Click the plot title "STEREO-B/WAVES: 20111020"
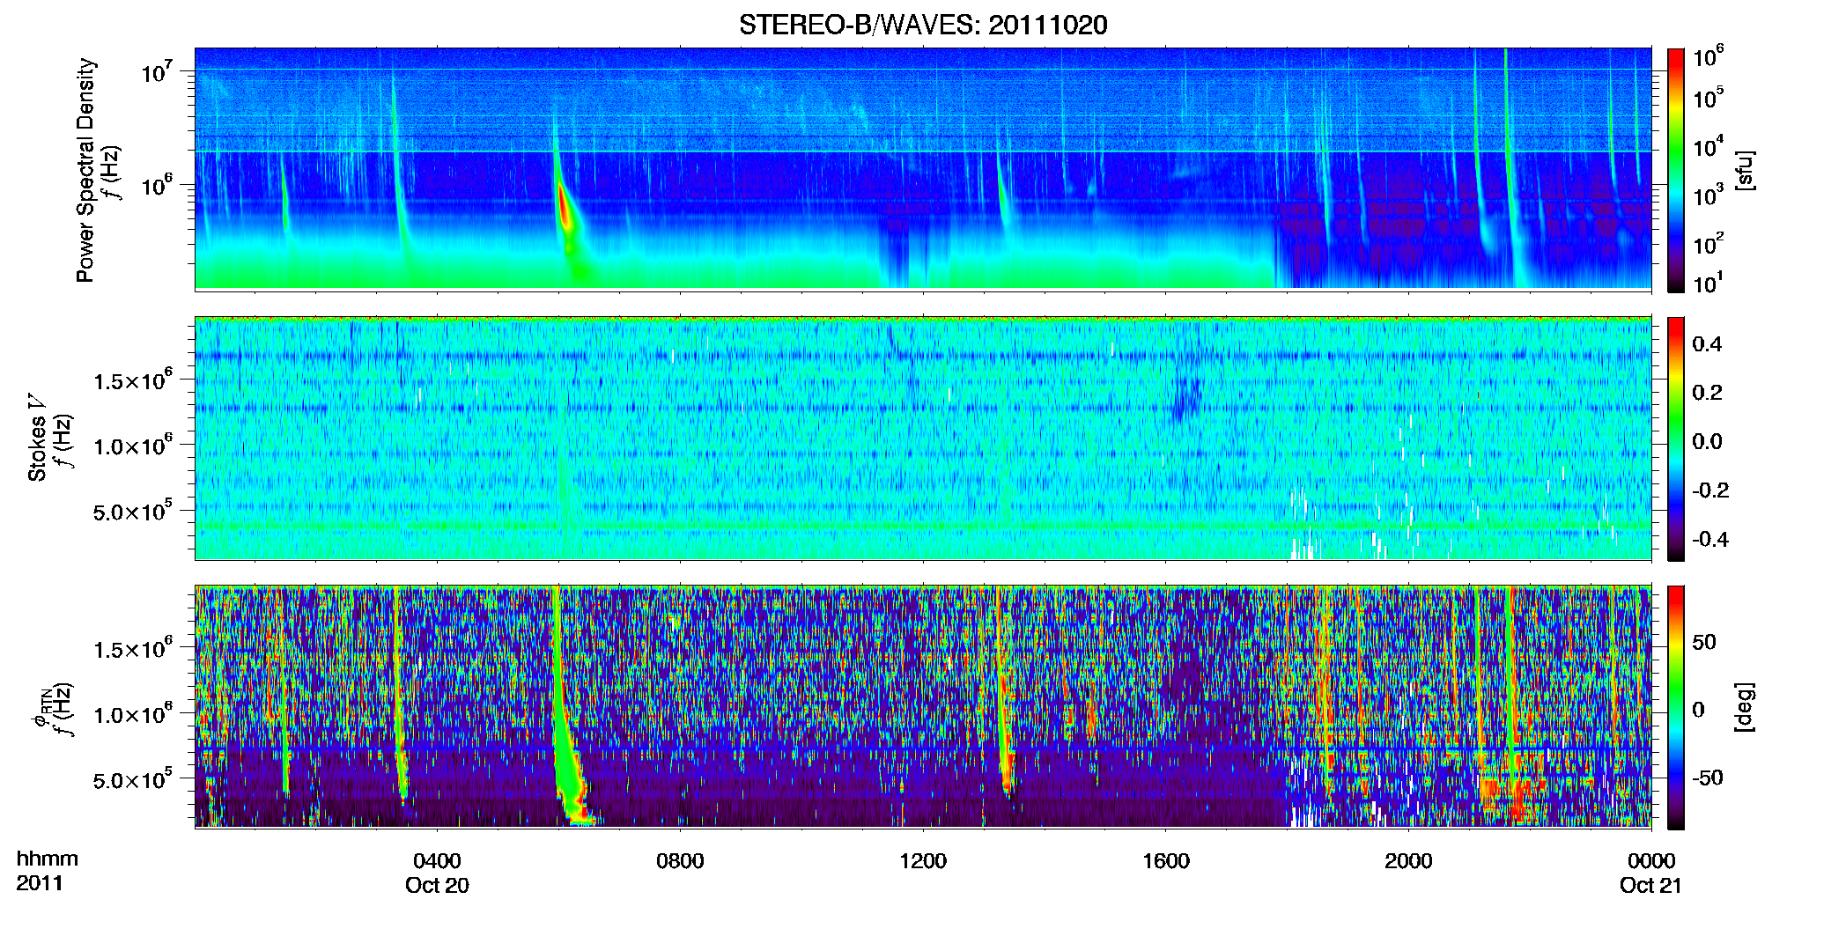This screenshot has width=1846, height=951. 923,25
